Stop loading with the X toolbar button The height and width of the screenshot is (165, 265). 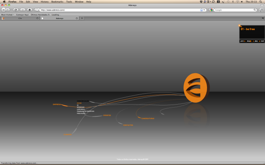(x=23, y=10)
